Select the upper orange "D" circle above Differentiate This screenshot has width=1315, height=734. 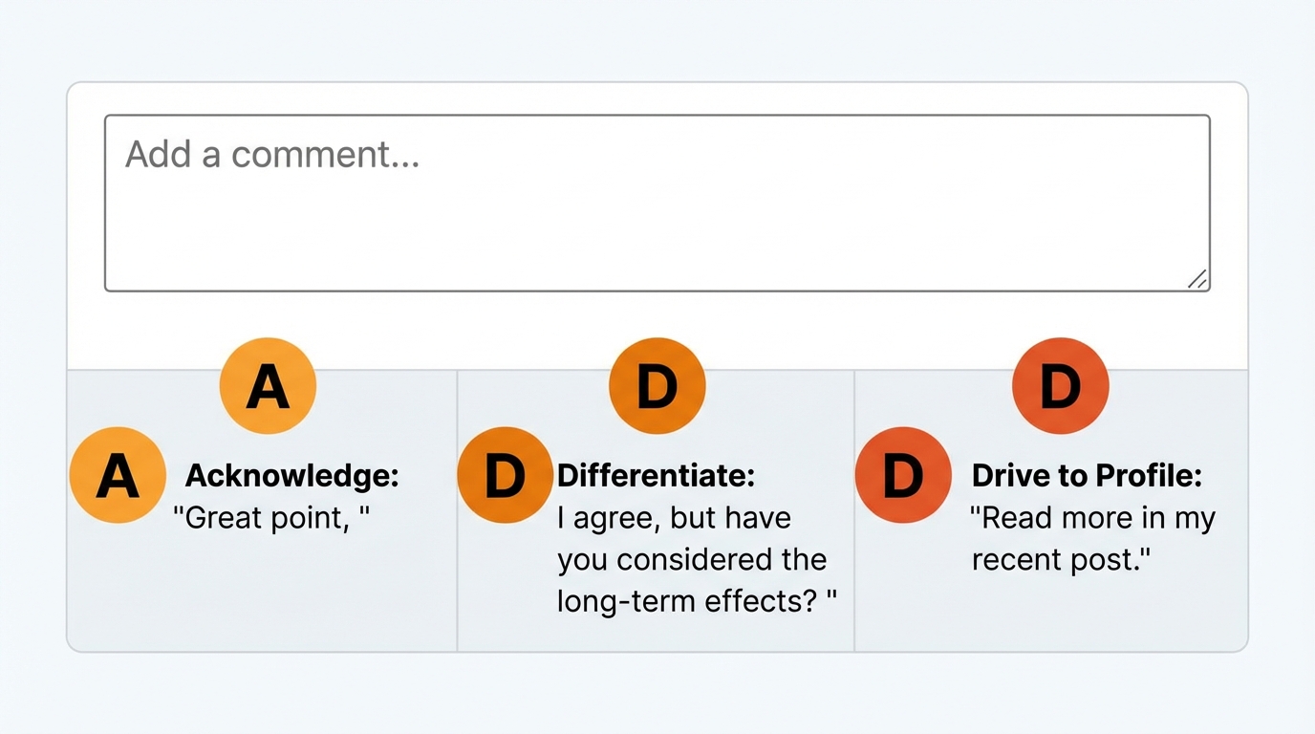(x=657, y=386)
